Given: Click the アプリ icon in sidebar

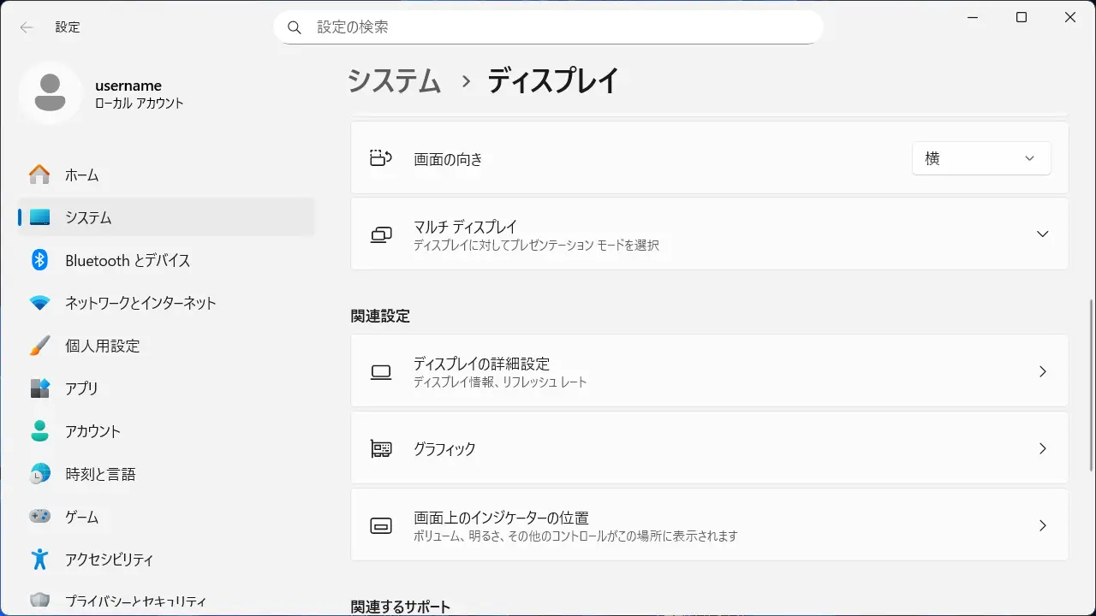Looking at the screenshot, I should (x=39, y=388).
